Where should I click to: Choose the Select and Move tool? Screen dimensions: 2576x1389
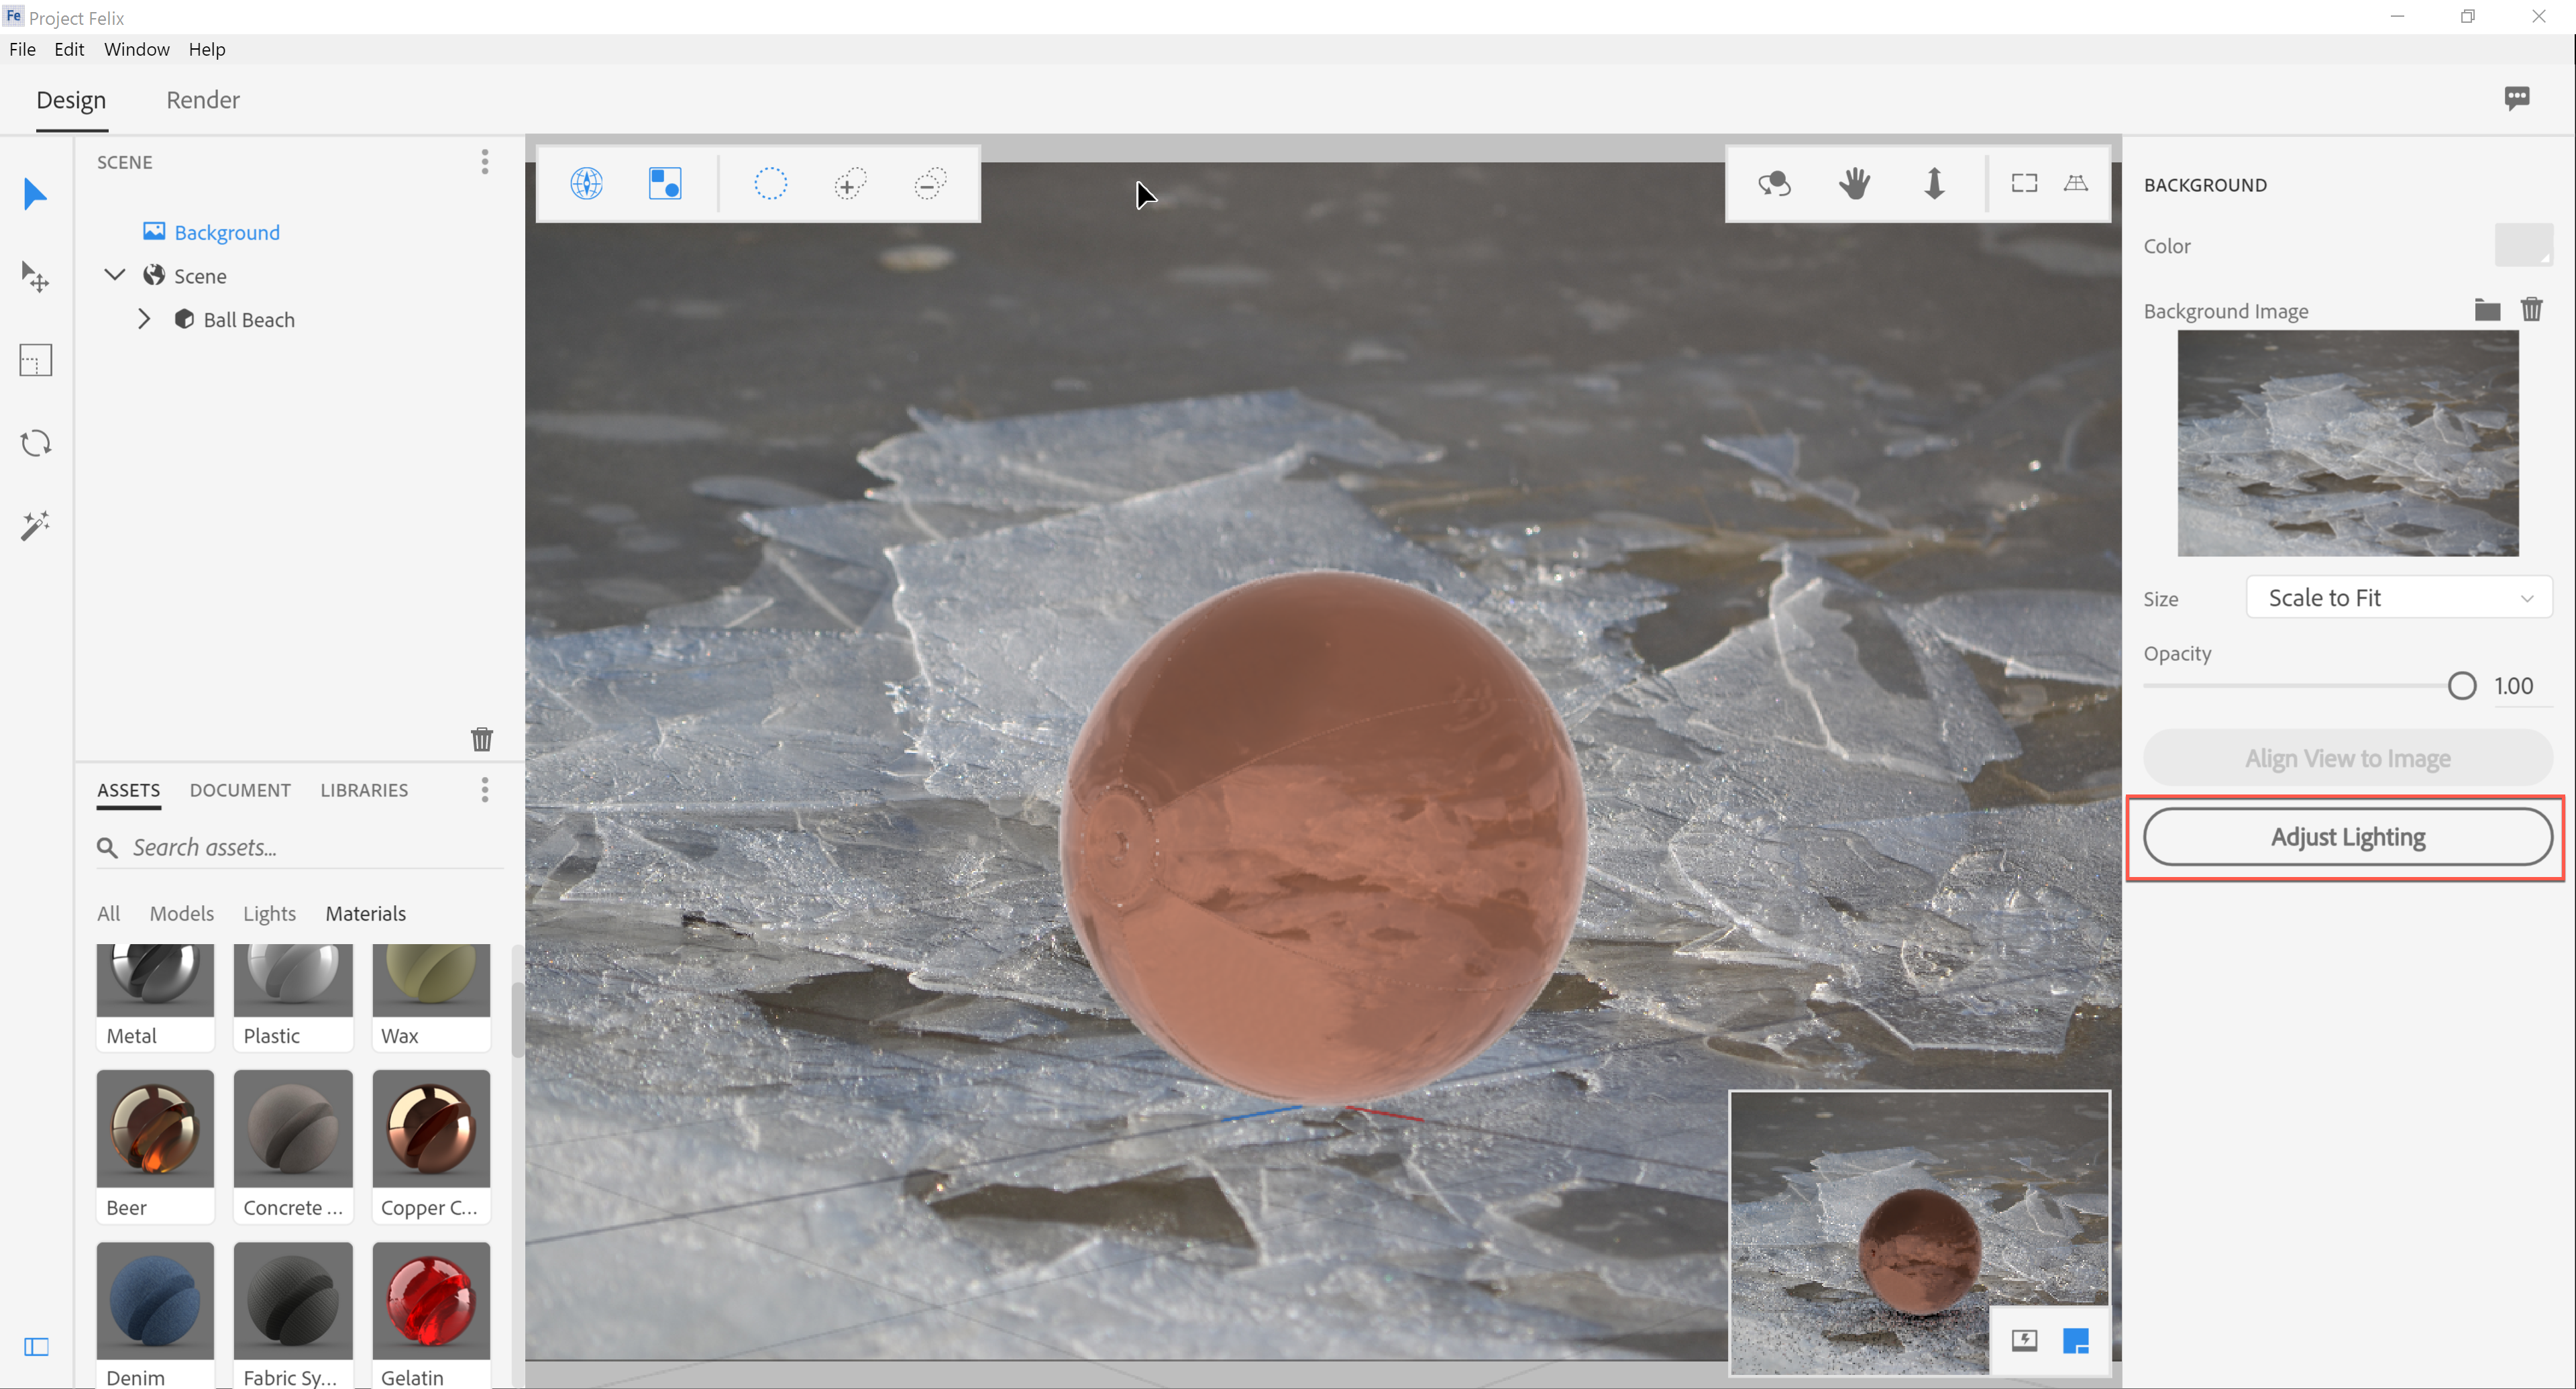(x=35, y=276)
